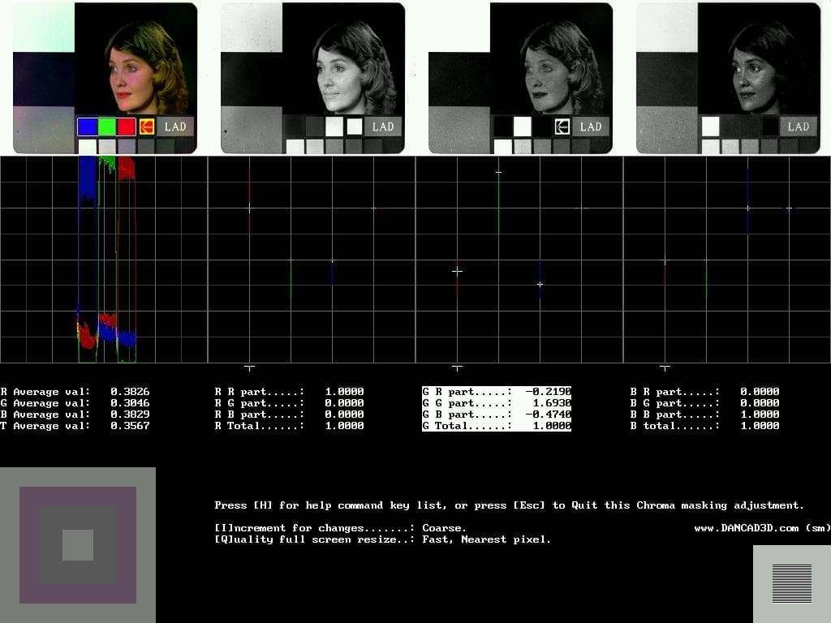
Task: Select the red color patch in color image
Action: tap(126, 127)
